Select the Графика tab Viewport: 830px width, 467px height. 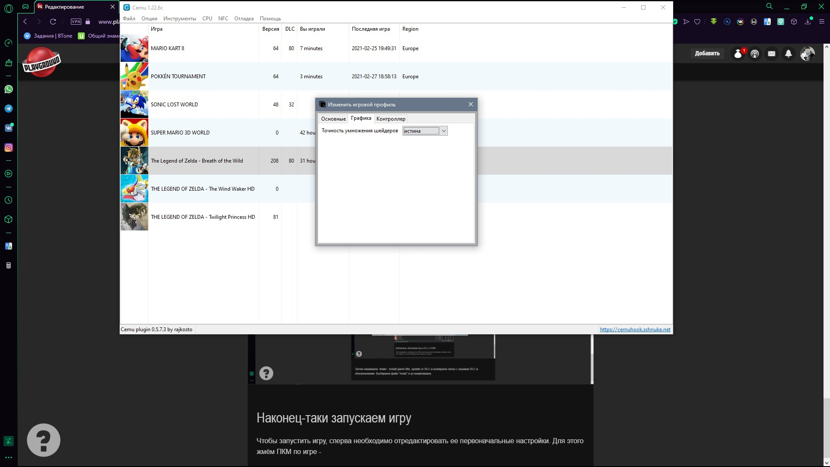pos(361,118)
